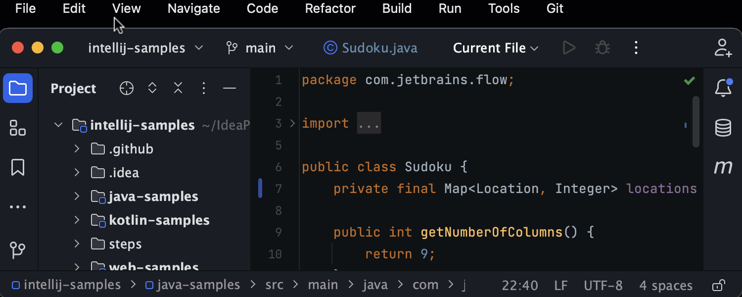Image resolution: width=742 pixels, height=297 pixels.
Task: Open the Navigate menu
Action: 193,8
